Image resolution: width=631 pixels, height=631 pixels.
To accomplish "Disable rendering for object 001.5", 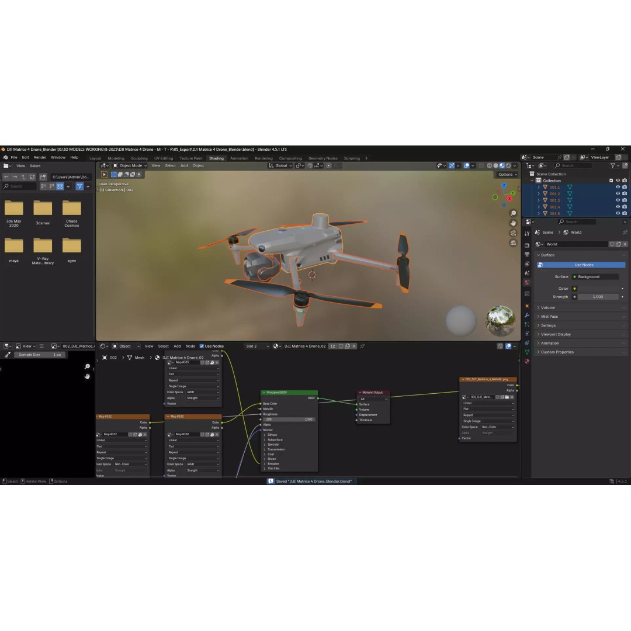I will [x=625, y=213].
